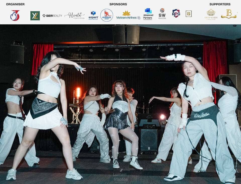This screenshot has height=184, width=241.
Task: Click the bright orange stage light
Action: click(x=78, y=92)
